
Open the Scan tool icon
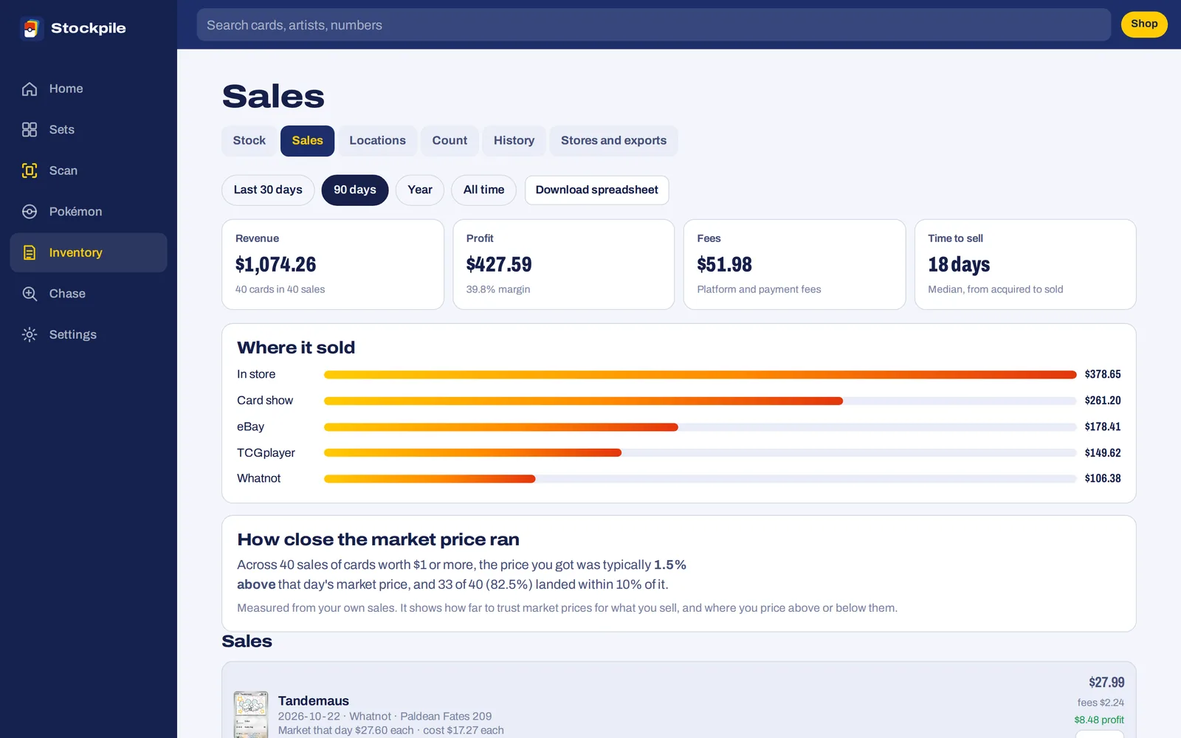click(x=30, y=170)
